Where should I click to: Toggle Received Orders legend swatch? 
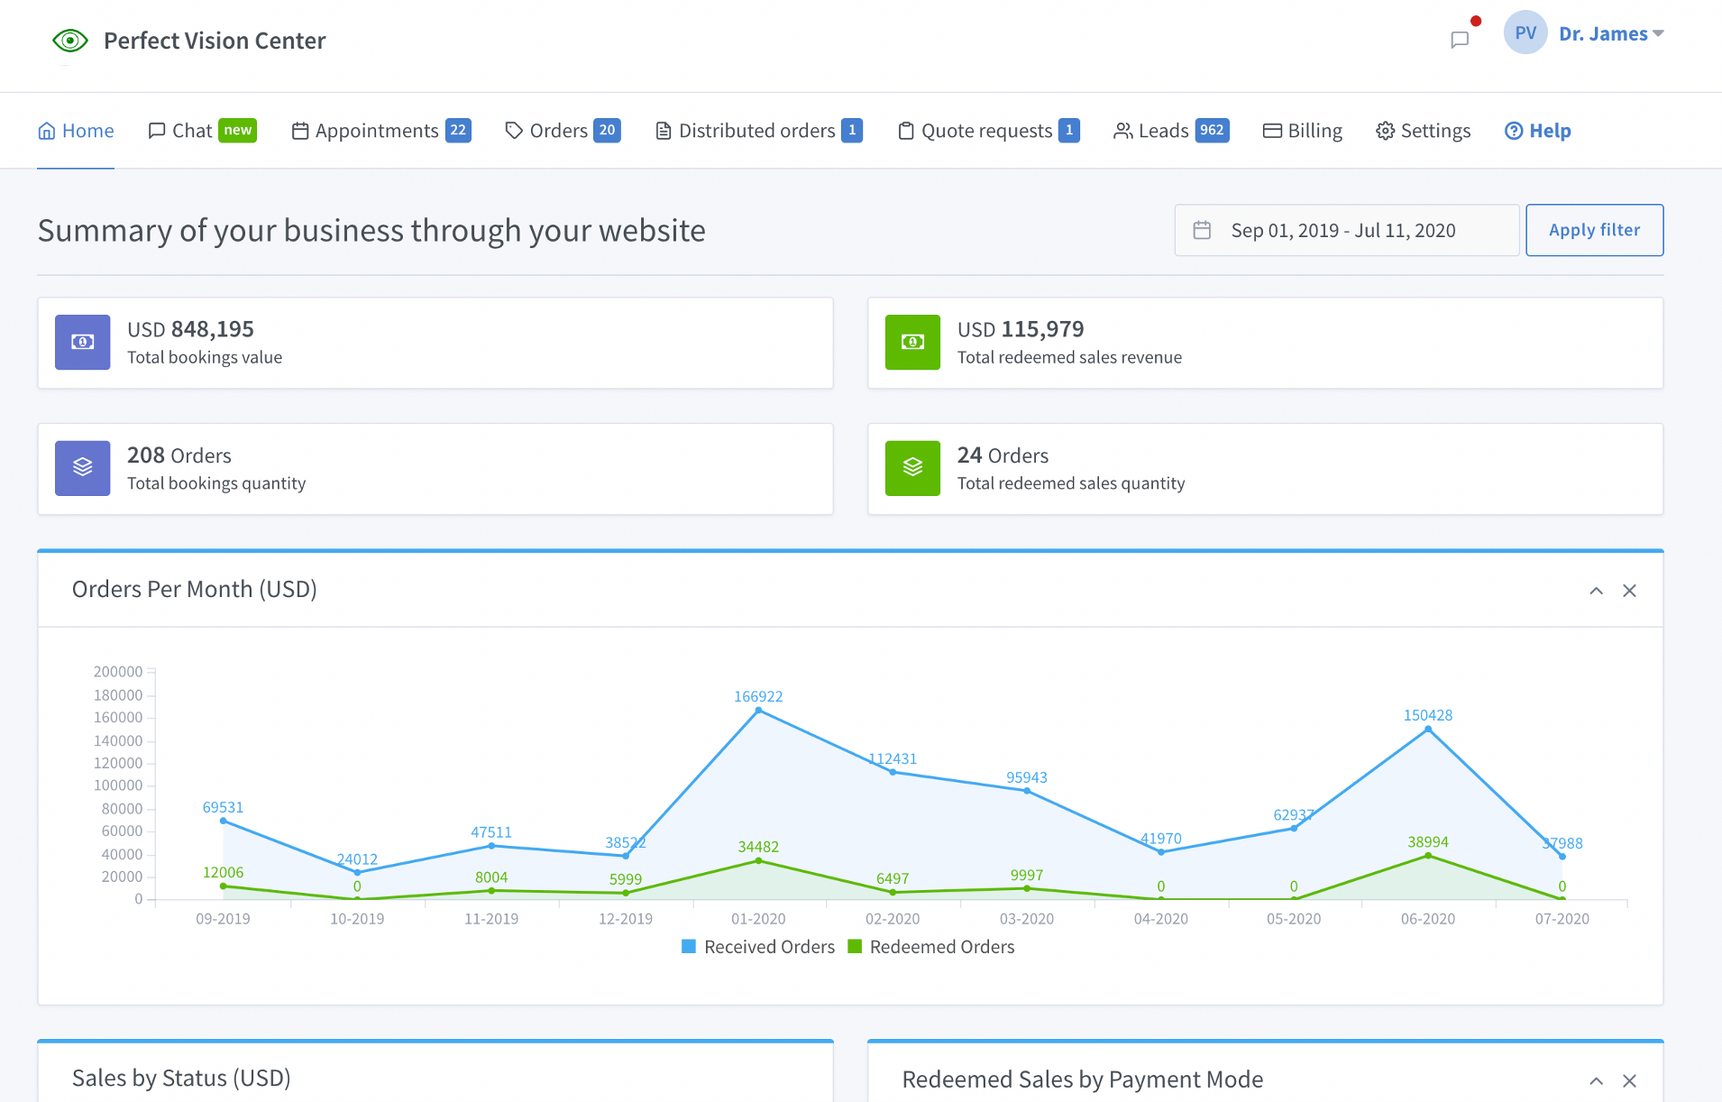coord(689,947)
